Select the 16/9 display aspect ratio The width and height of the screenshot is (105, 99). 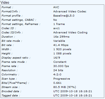point(57,58)
